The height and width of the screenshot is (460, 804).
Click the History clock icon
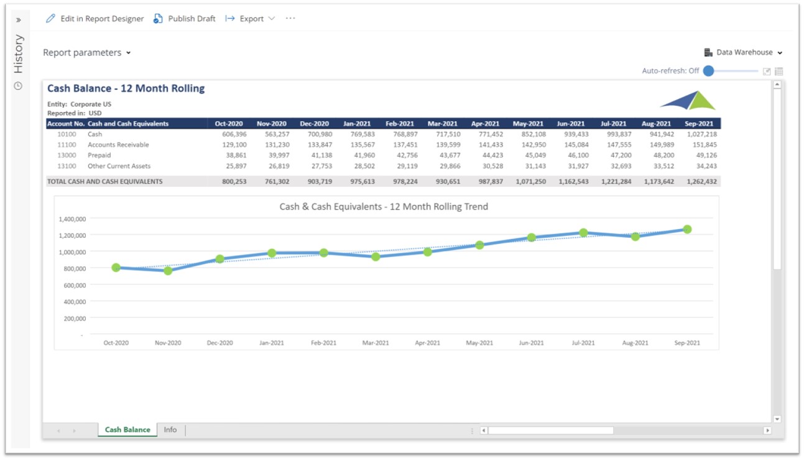(18, 86)
